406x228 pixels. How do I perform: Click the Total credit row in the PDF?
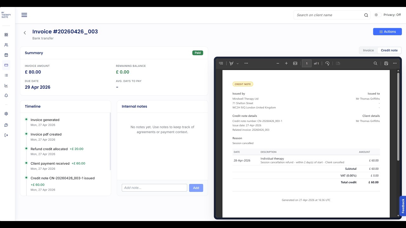[306, 182]
